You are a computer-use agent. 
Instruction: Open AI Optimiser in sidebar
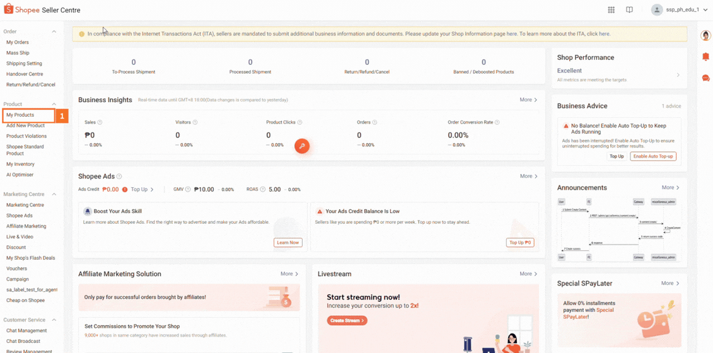click(20, 175)
